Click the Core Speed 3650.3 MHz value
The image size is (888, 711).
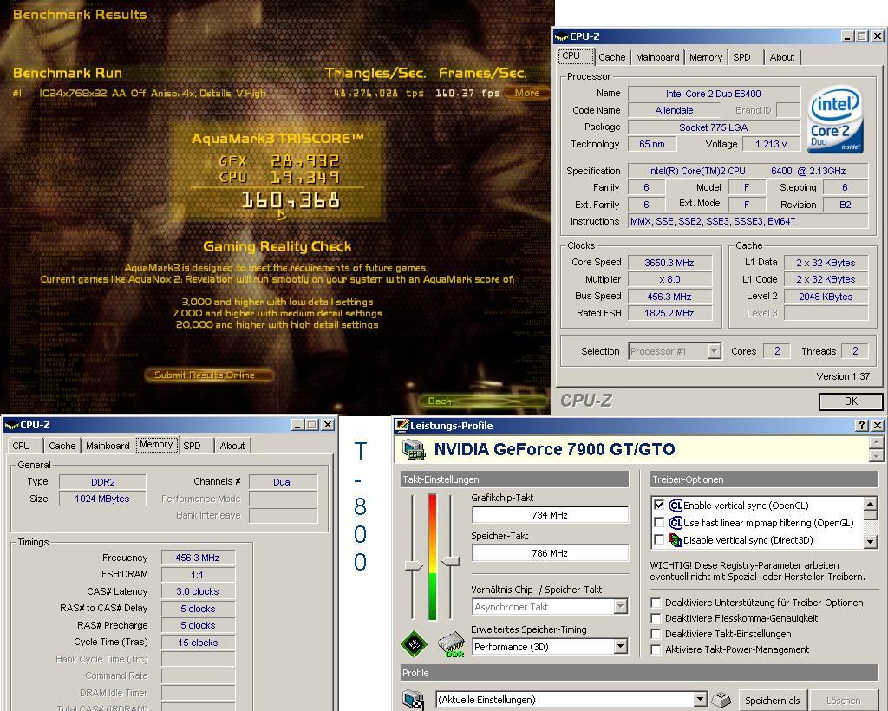[x=669, y=263]
